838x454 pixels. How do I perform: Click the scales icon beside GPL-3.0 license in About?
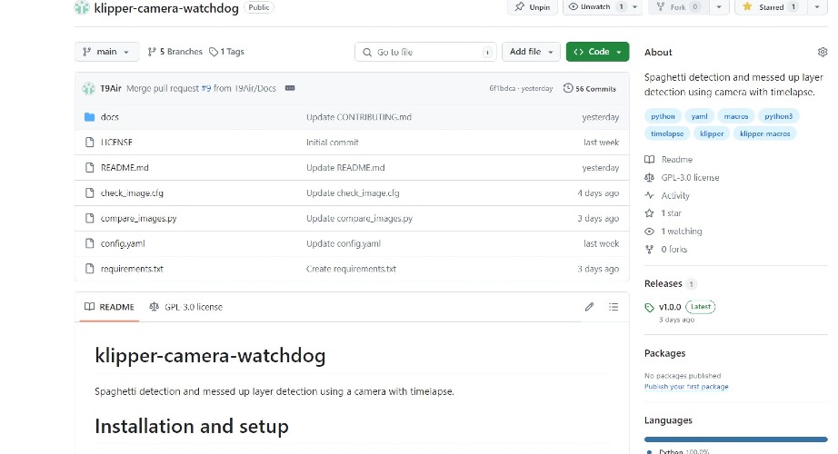click(x=649, y=177)
